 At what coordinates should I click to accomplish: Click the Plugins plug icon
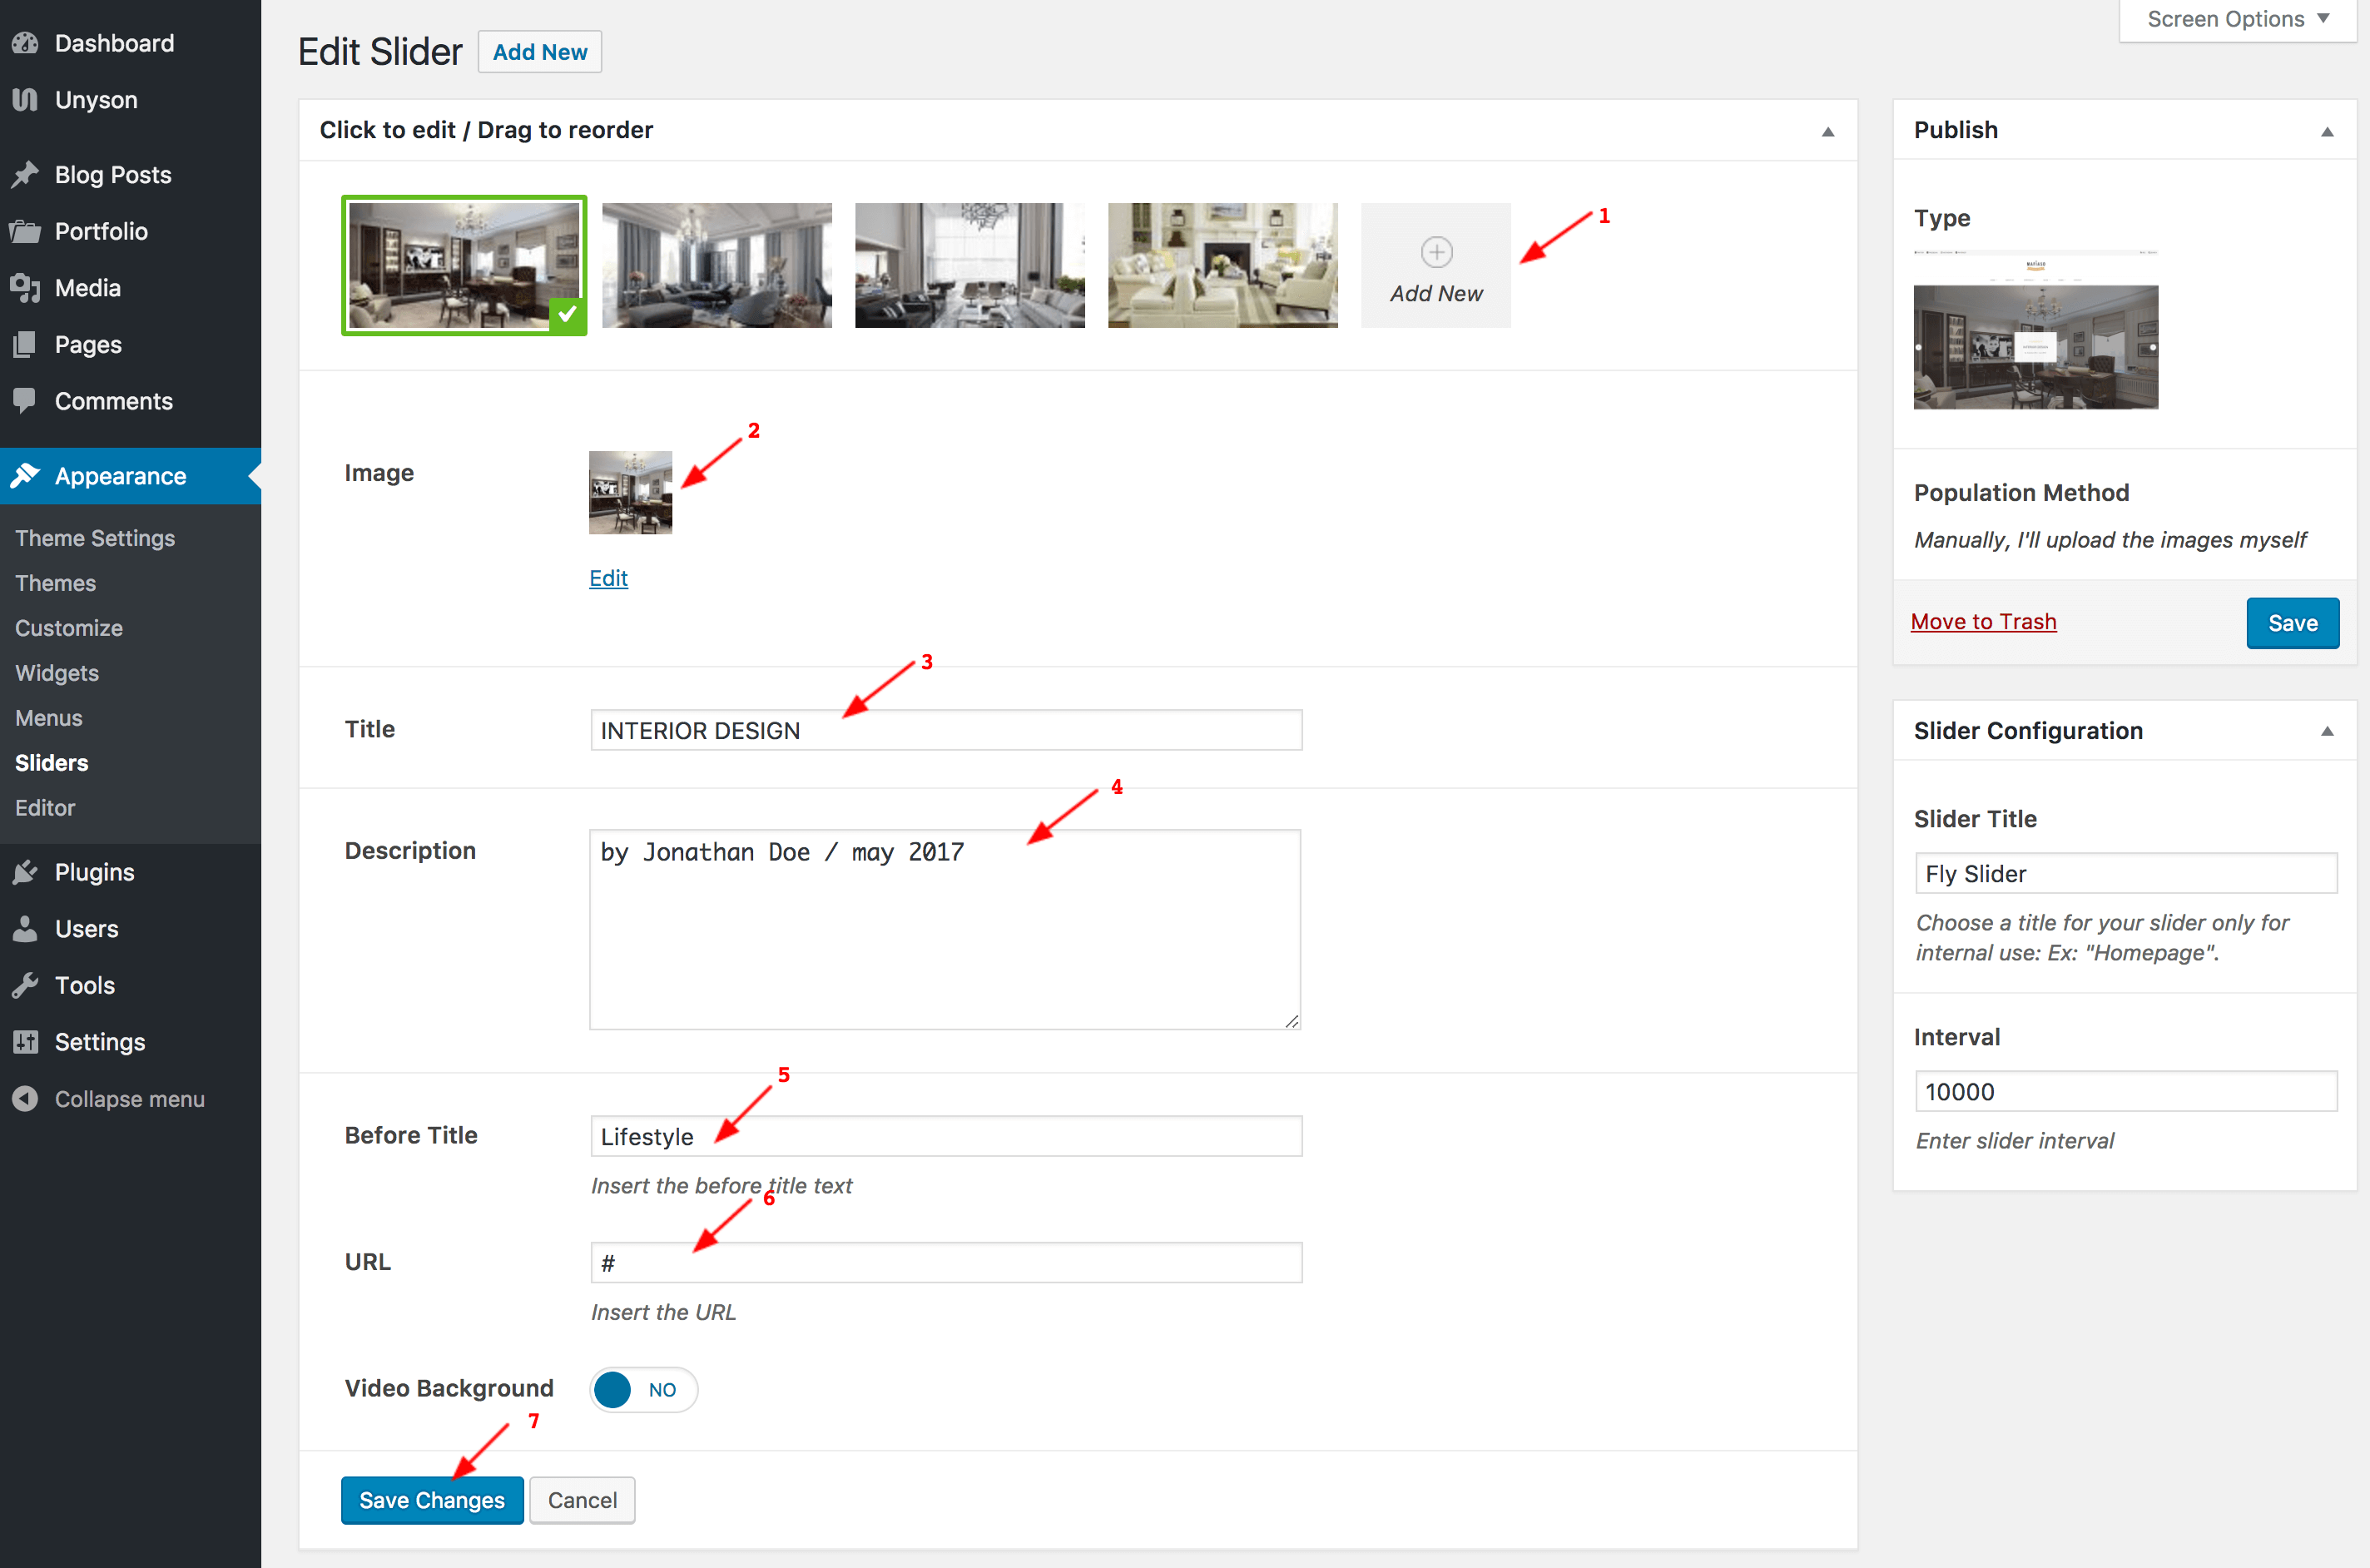[x=25, y=873]
